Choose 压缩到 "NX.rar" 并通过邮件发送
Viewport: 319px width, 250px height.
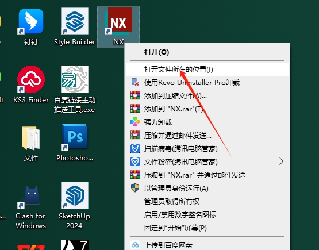coord(207,175)
